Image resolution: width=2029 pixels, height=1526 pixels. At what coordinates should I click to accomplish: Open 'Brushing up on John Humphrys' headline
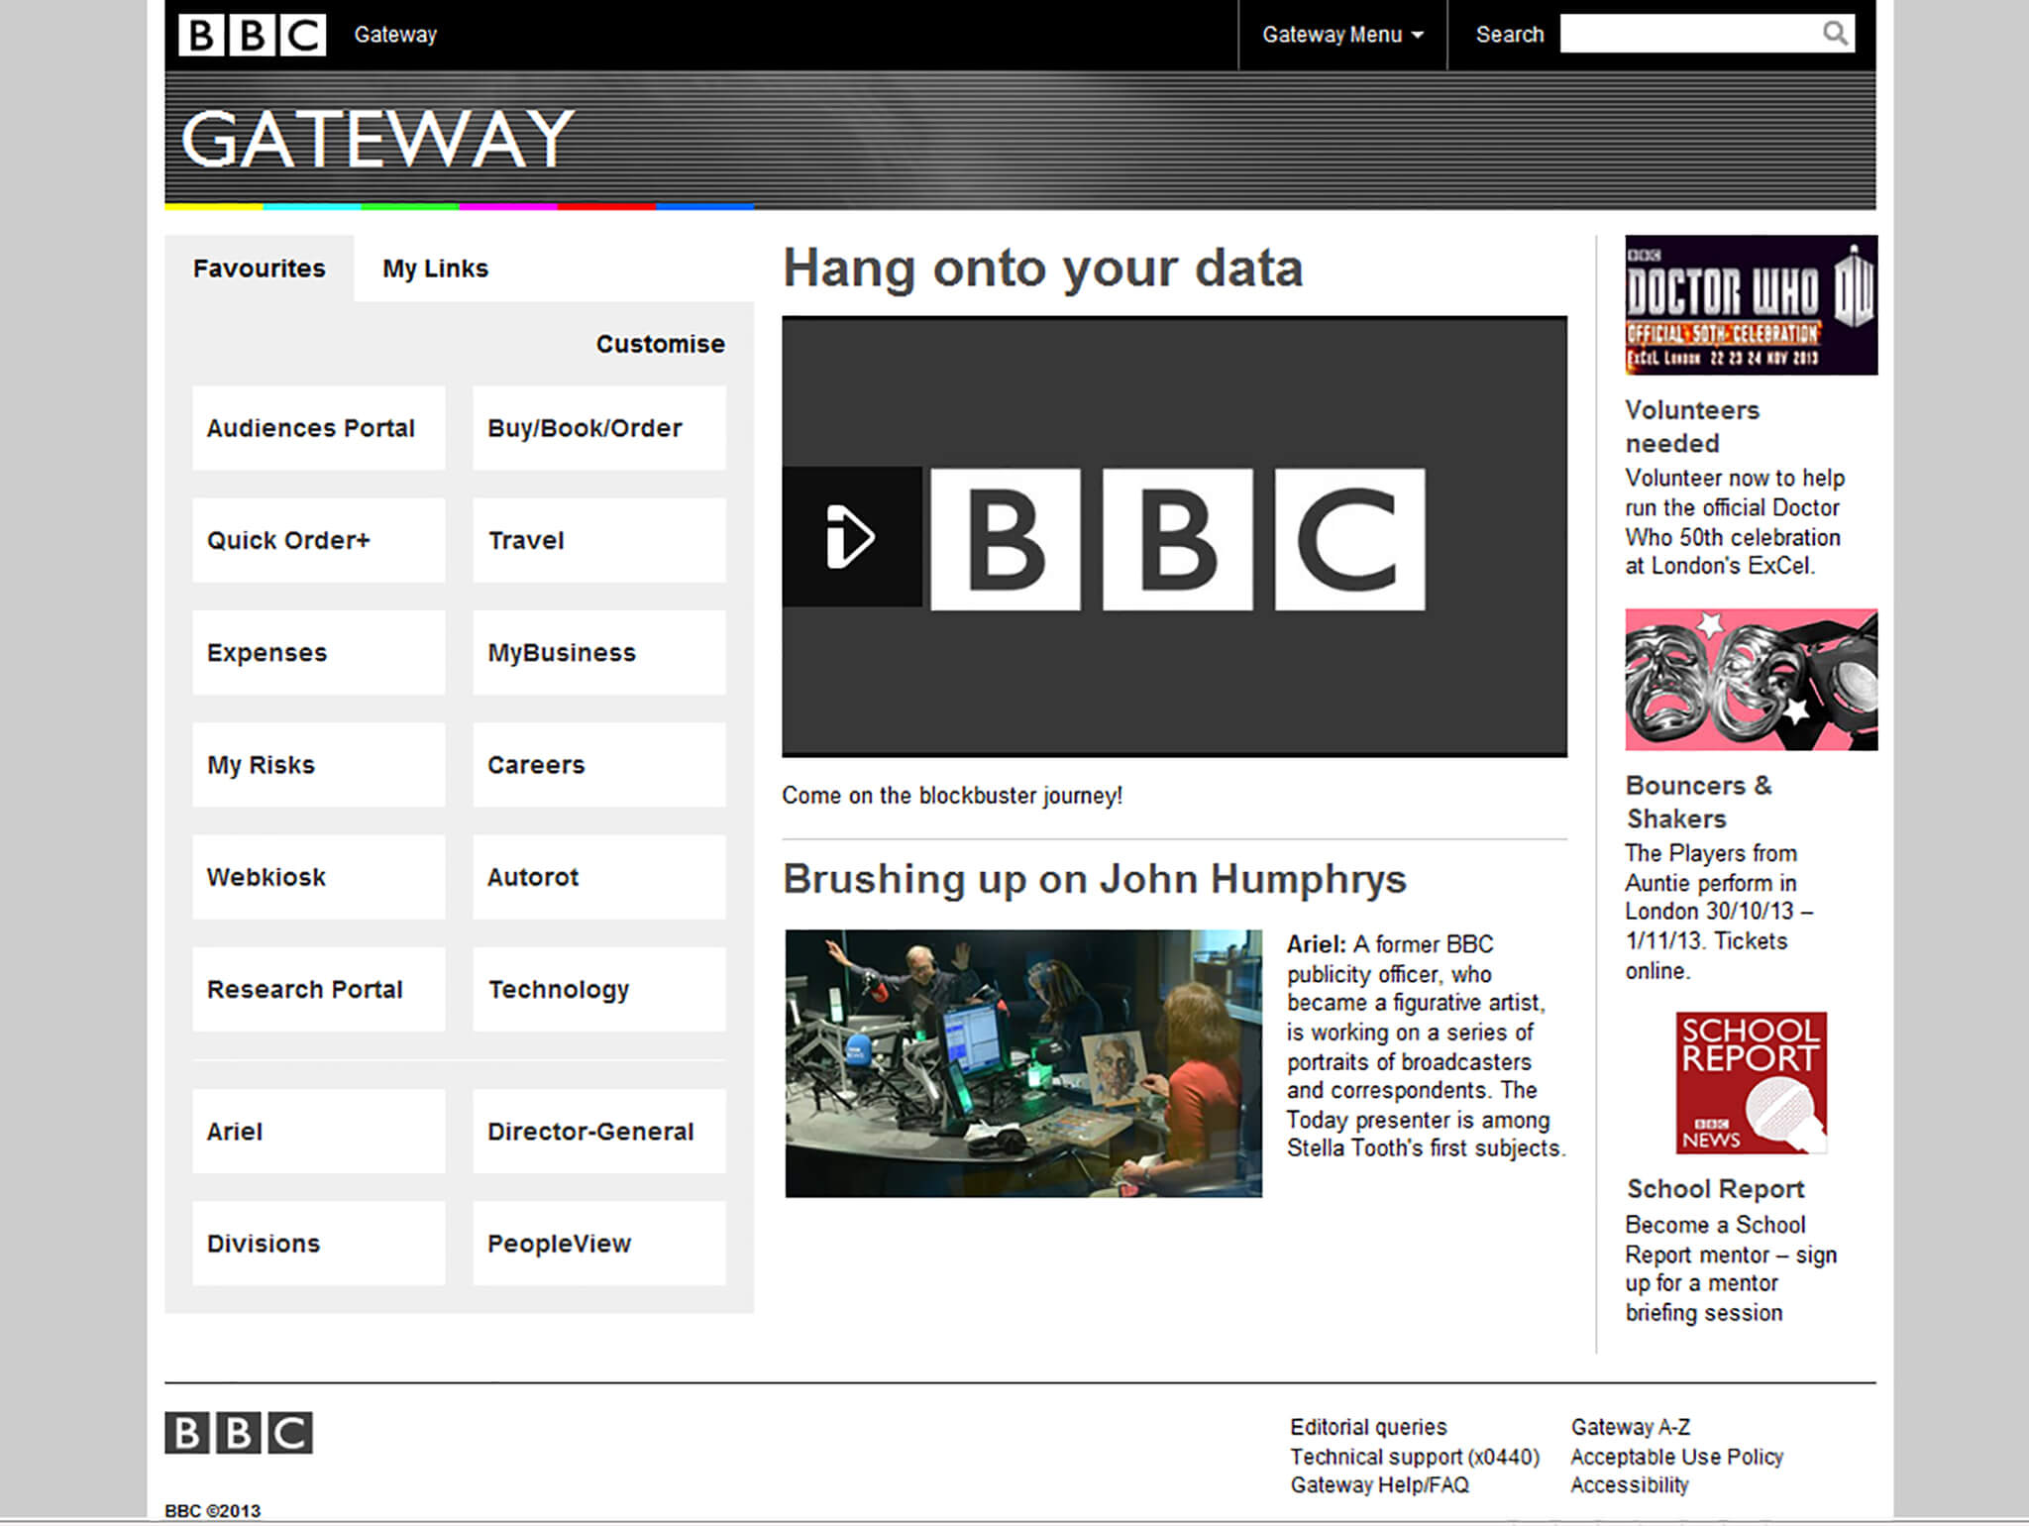(1095, 880)
